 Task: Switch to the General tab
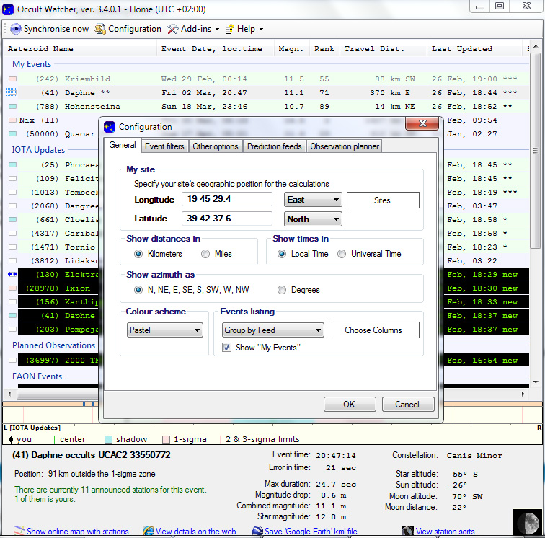pyautogui.click(x=123, y=146)
